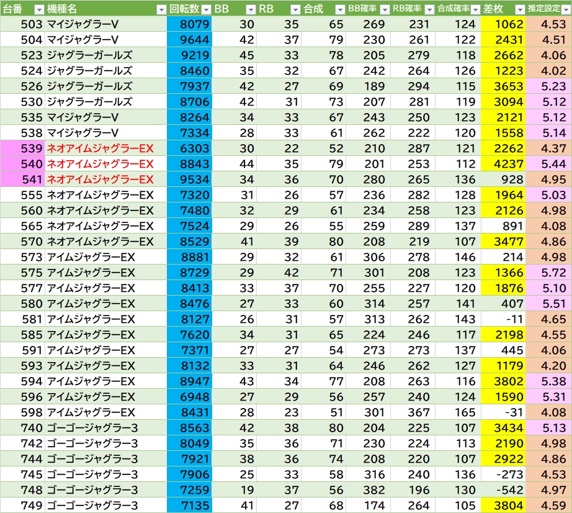Open the BB column filter arrow
The image size is (572, 513).
251,9
